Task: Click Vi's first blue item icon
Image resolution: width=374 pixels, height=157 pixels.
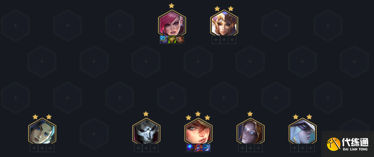Action: tap(164, 40)
